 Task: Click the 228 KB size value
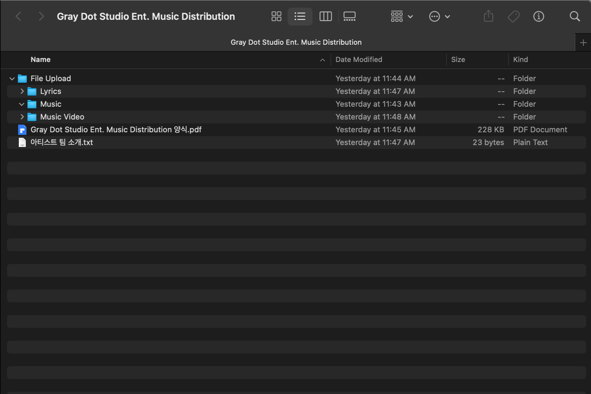coord(491,130)
